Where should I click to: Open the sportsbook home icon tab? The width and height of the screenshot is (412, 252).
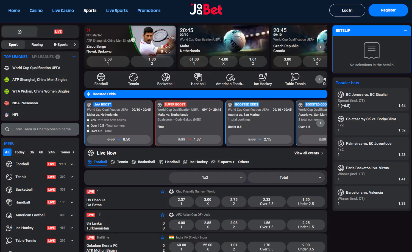(x=20, y=31)
